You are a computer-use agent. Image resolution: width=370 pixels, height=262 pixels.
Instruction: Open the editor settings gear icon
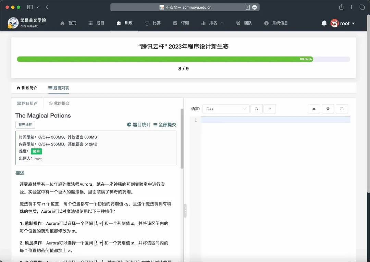coord(328,109)
